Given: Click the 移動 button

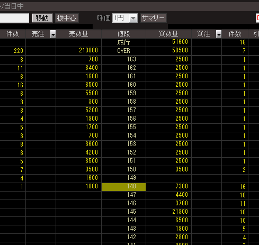Looking at the screenshot, I should 42,18.
